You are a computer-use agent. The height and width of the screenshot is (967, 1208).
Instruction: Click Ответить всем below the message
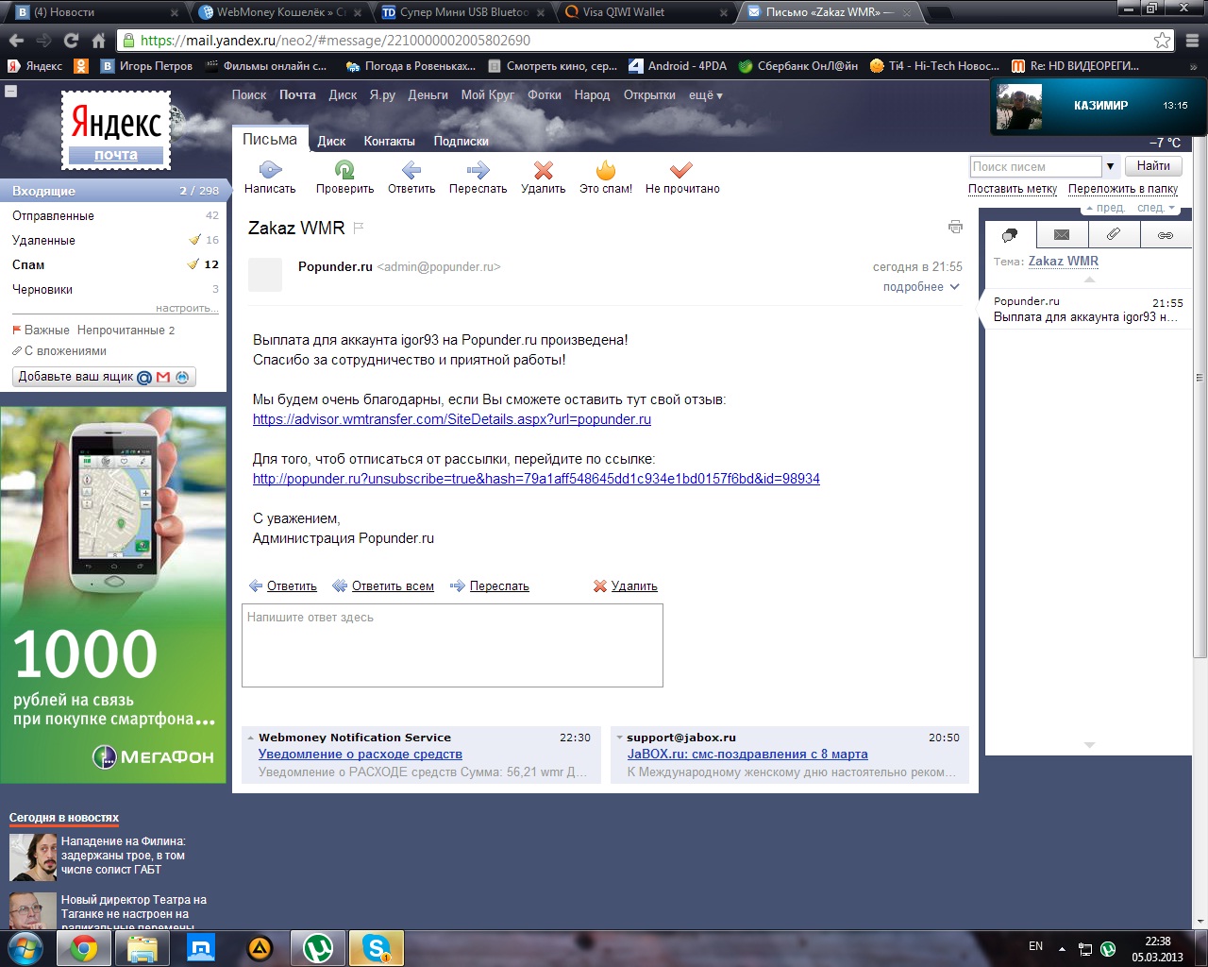point(393,586)
